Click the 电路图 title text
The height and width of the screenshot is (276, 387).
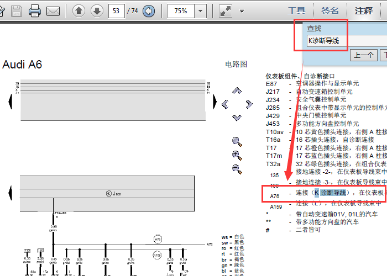(x=236, y=65)
